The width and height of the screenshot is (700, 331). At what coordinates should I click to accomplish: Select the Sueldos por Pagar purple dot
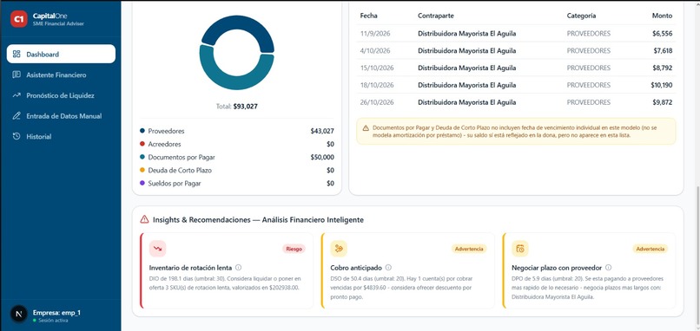click(x=142, y=183)
